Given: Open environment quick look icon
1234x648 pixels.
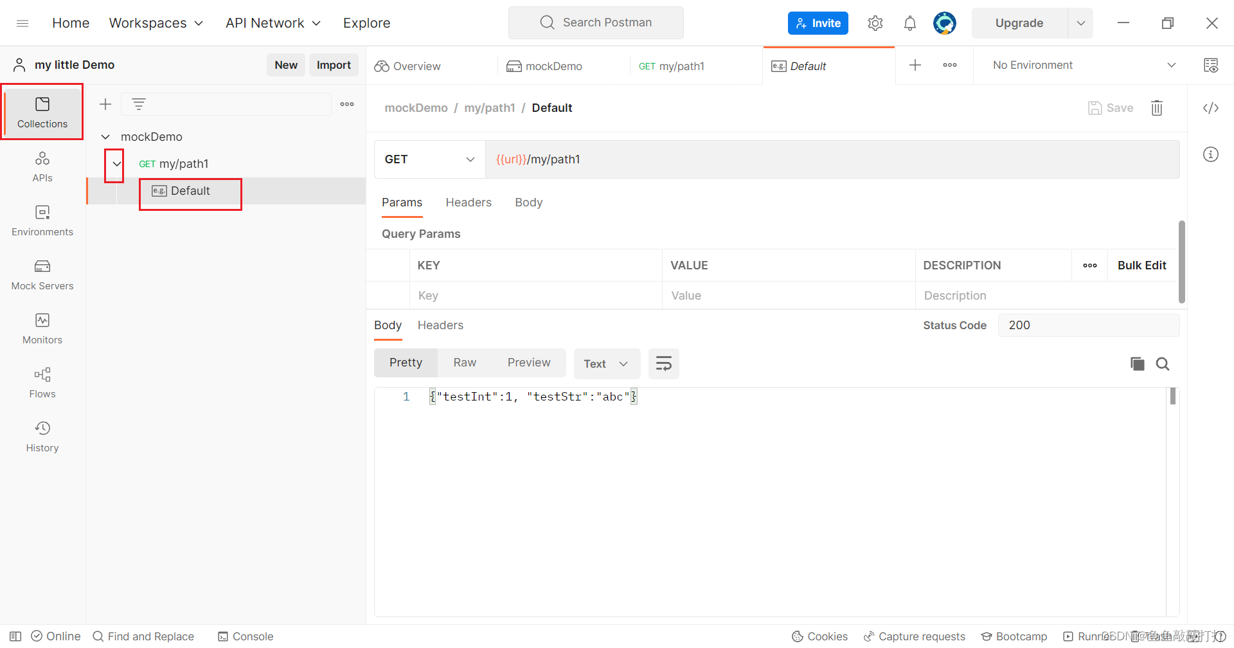Looking at the screenshot, I should click(x=1211, y=65).
